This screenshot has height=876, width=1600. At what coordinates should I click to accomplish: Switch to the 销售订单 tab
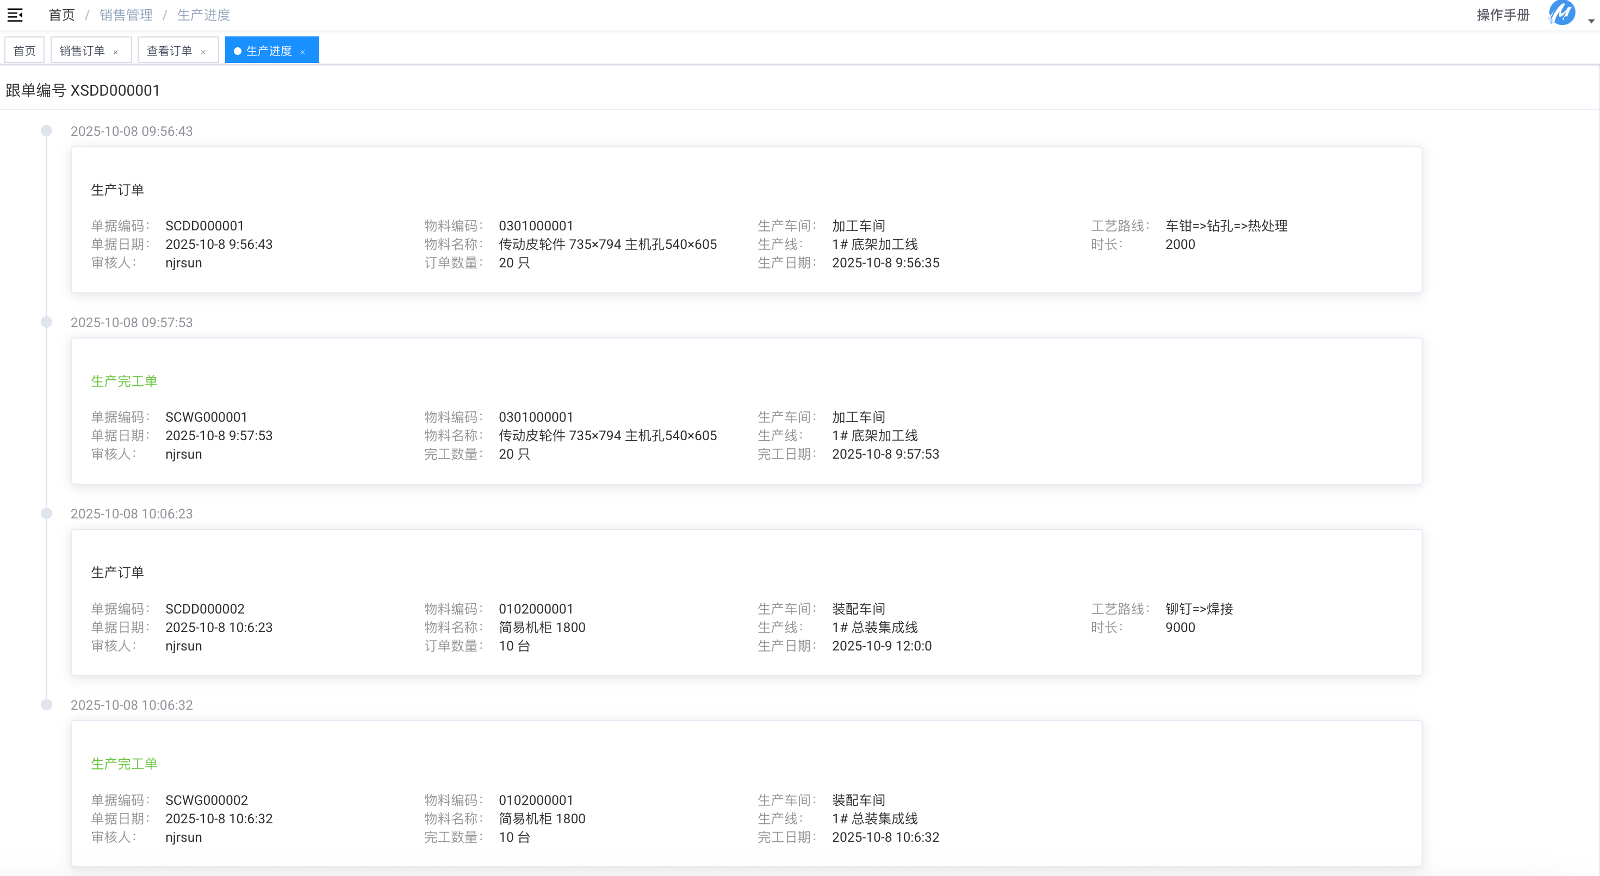tap(82, 51)
